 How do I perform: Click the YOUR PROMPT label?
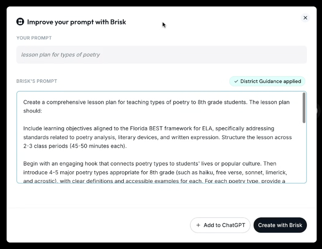pyautogui.click(x=34, y=38)
